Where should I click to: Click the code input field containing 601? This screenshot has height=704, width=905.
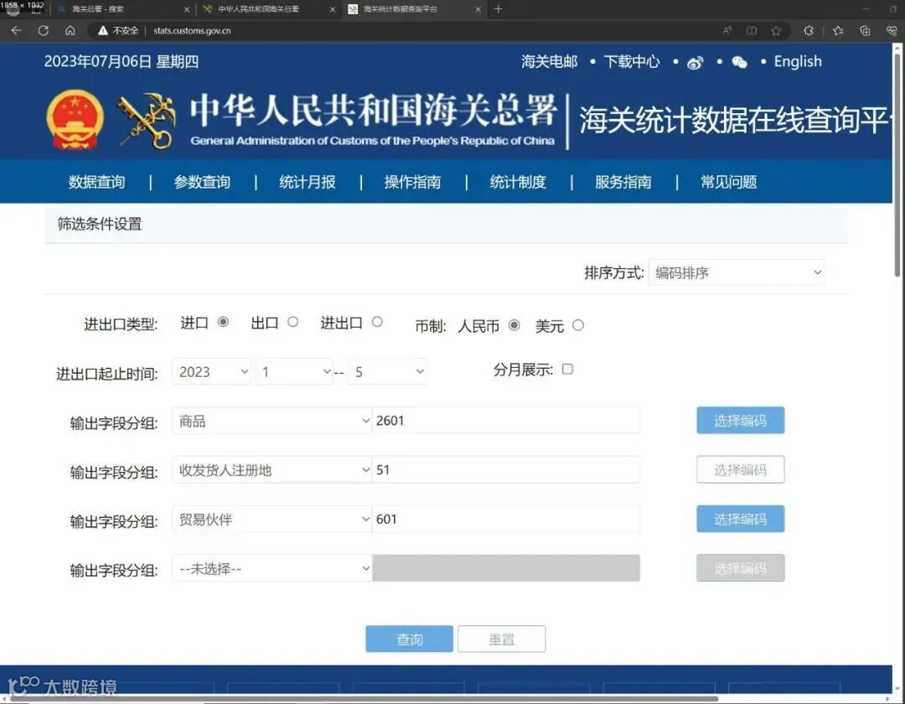(x=506, y=519)
